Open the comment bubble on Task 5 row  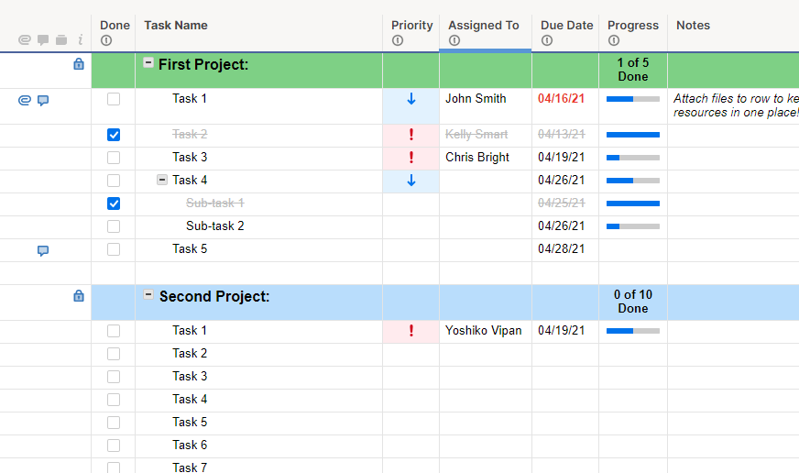pos(43,250)
